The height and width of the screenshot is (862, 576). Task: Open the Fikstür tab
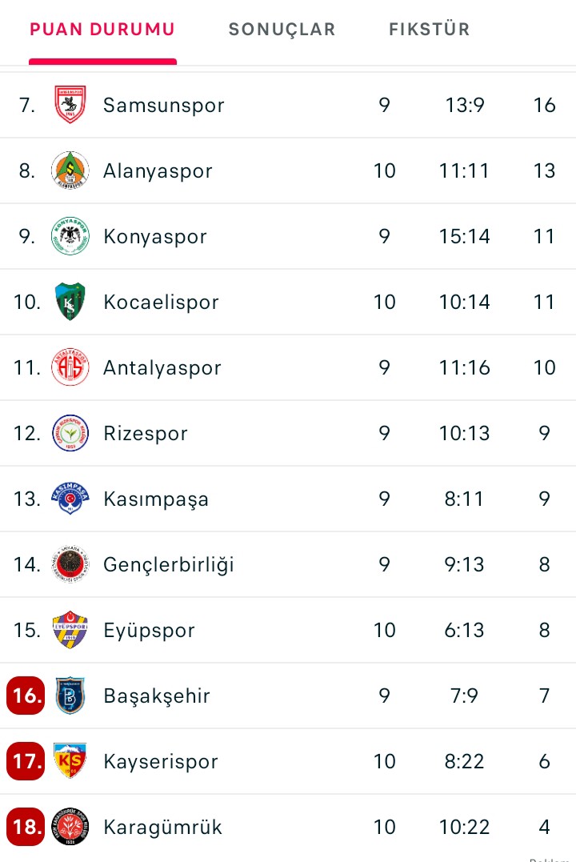(429, 30)
